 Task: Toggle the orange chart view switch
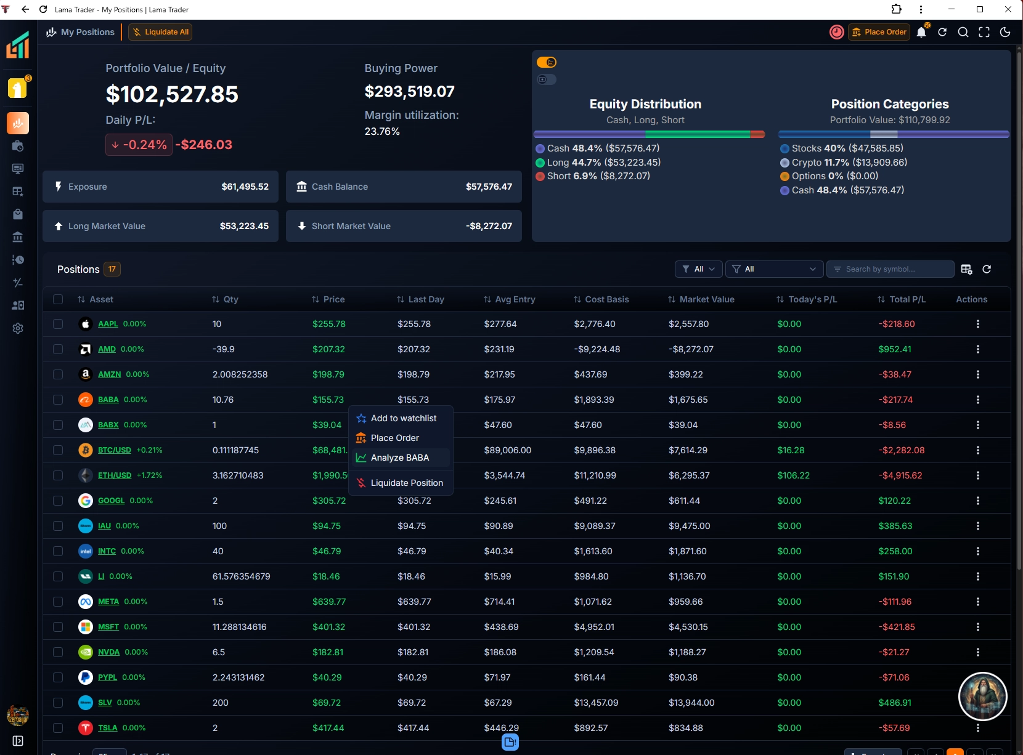pos(547,62)
